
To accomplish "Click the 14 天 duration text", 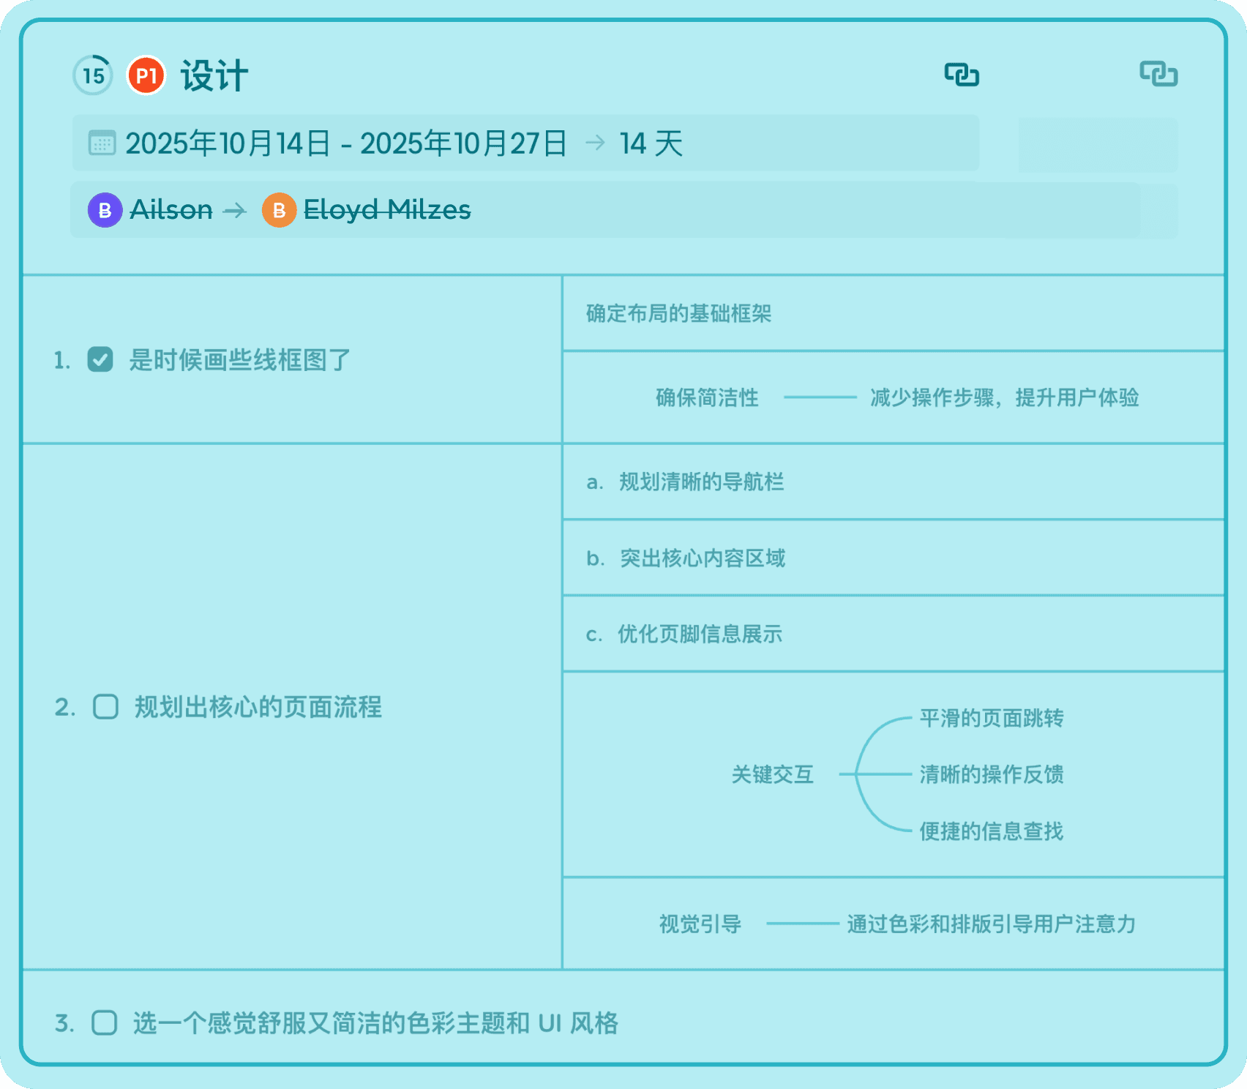I will click(x=651, y=143).
